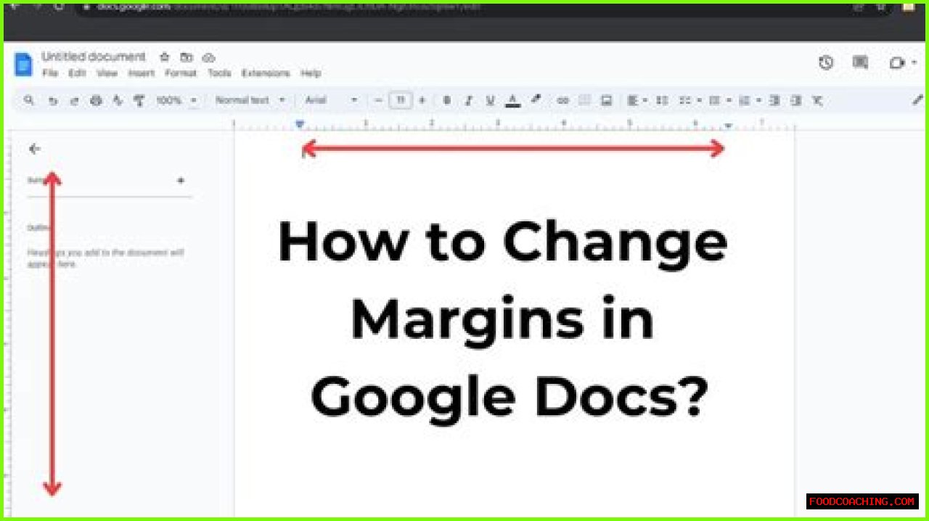Click the paint format roller icon
This screenshot has width=929, height=521.
(x=139, y=101)
